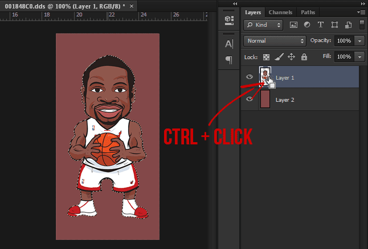This screenshot has width=368, height=249.
Task: Click the Layer 1 thumbnail
Action: pyautogui.click(x=265, y=77)
